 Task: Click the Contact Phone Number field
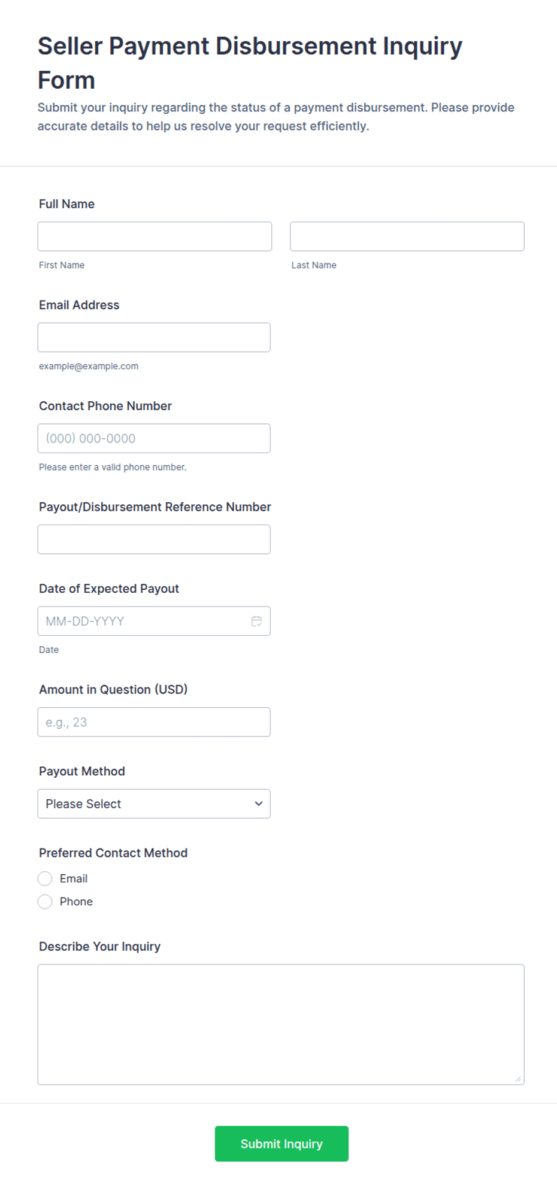154,438
